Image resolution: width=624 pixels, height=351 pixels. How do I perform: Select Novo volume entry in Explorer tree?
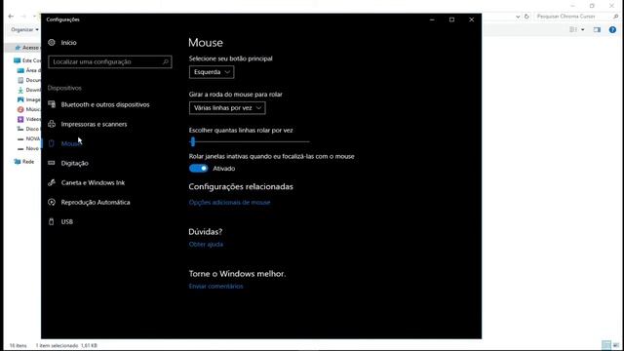tap(28, 148)
